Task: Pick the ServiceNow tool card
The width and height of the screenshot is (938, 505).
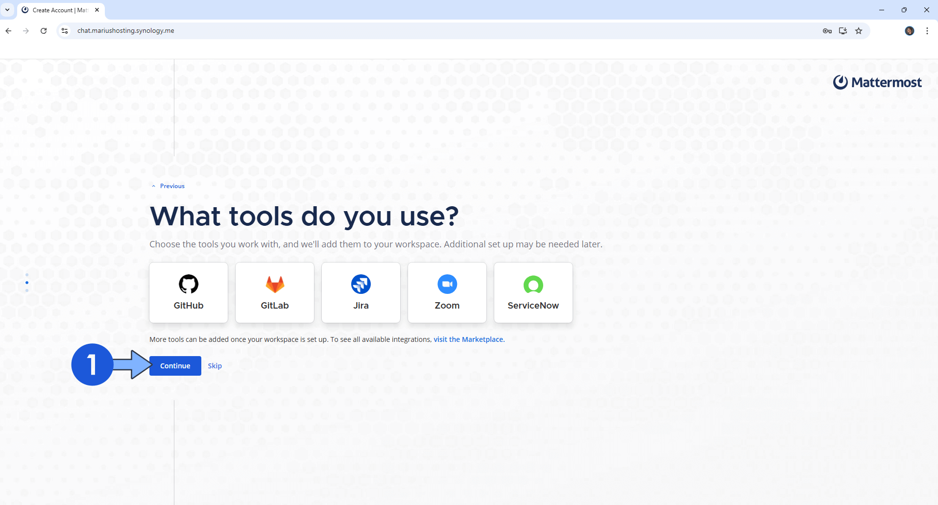Action: point(533,292)
